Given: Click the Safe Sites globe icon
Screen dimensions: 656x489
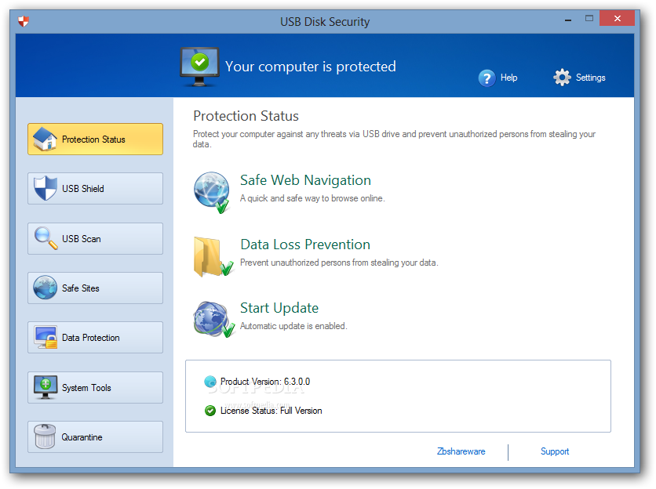Looking at the screenshot, I should [x=46, y=288].
